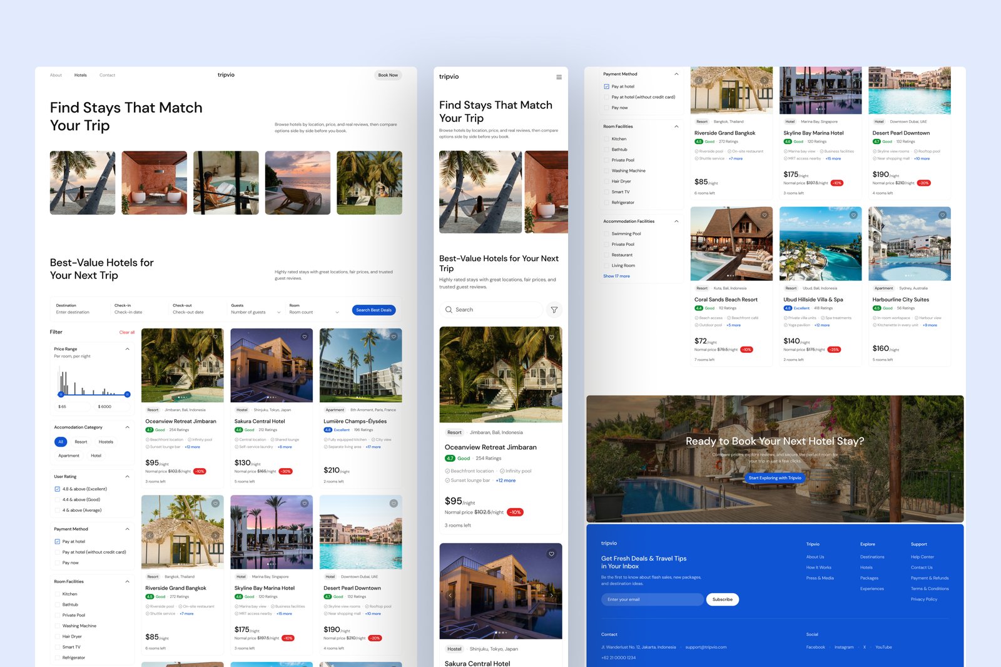Click the Enter your email field in the footer
Screen dimensions: 1001x667
pos(651,599)
